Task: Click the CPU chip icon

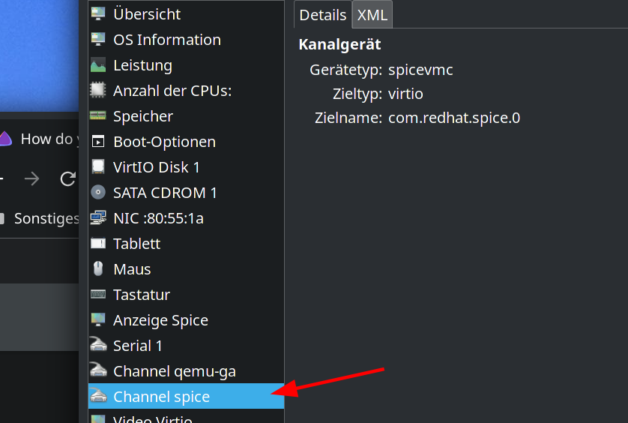Action: pyautogui.click(x=98, y=91)
